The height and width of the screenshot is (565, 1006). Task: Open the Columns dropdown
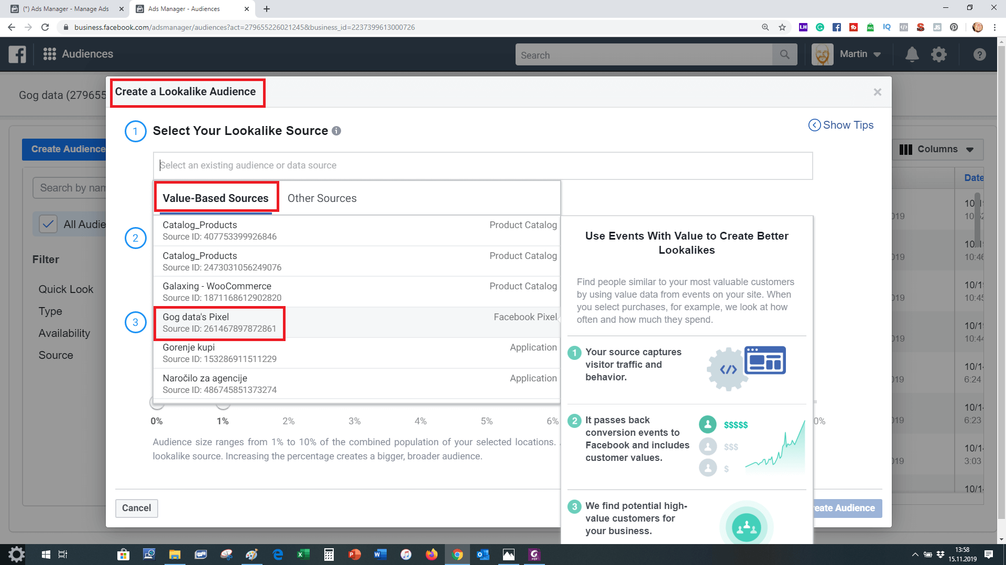pos(937,149)
